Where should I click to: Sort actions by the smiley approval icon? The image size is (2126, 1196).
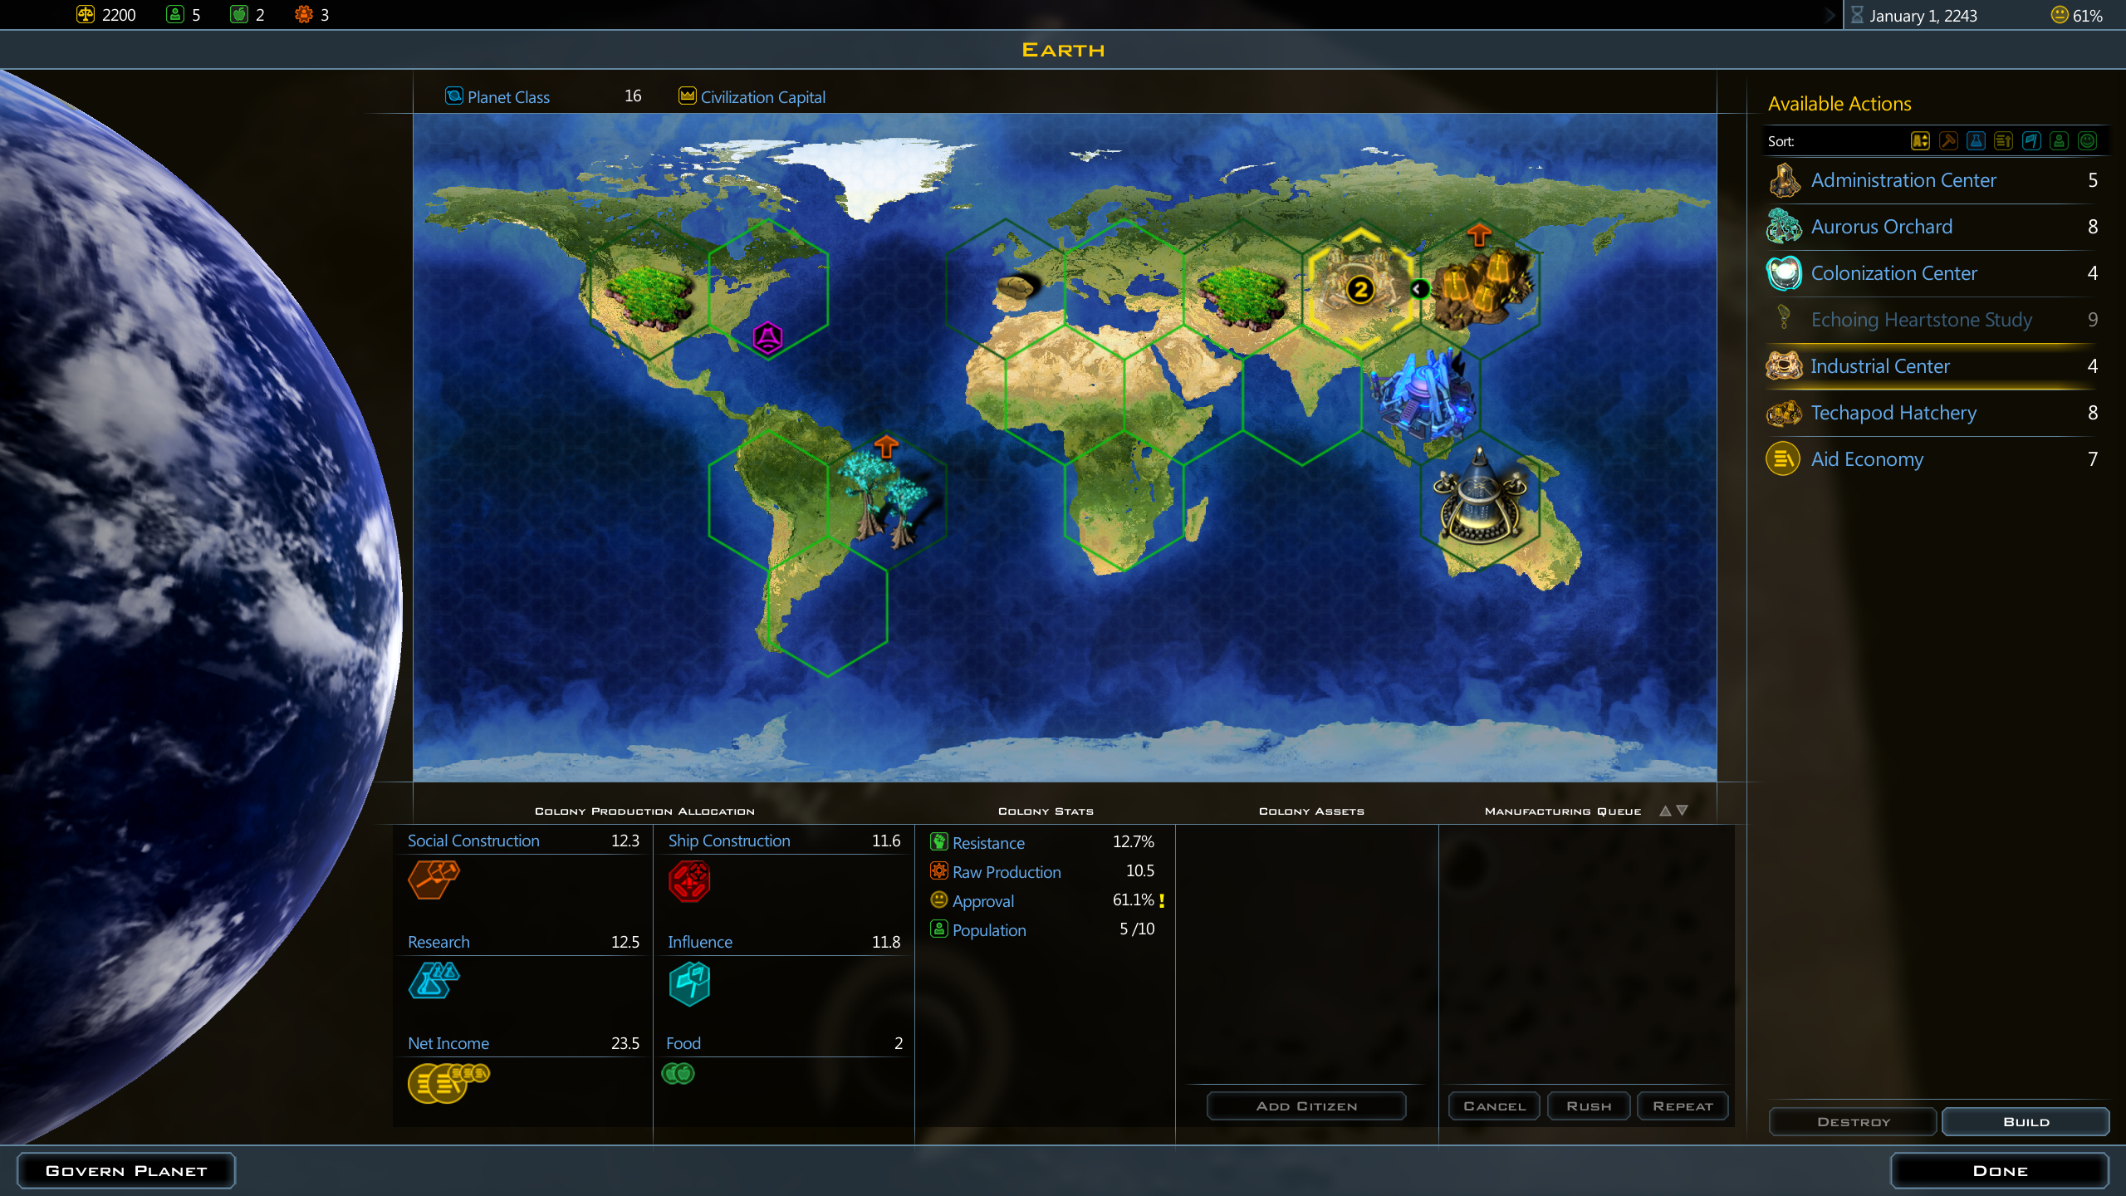[2087, 141]
